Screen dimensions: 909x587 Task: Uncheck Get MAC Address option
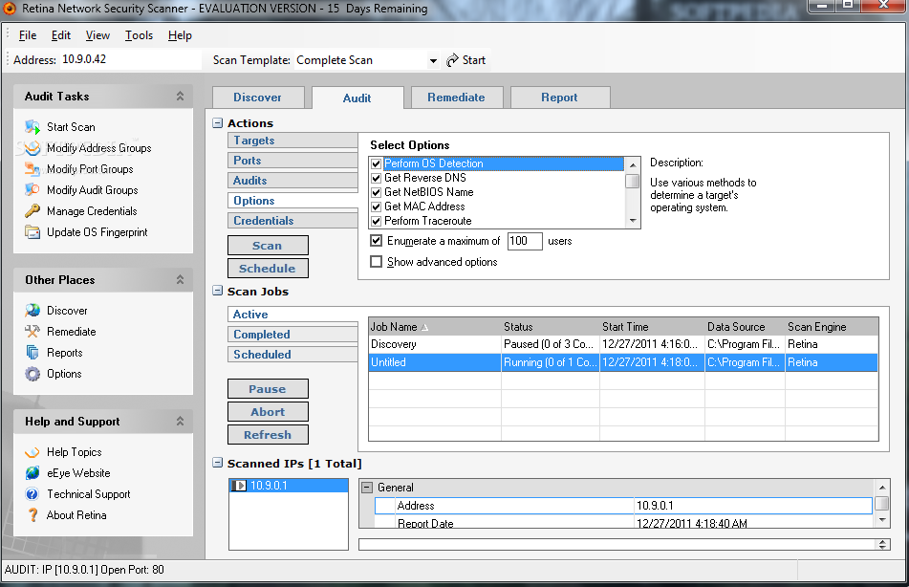377,207
